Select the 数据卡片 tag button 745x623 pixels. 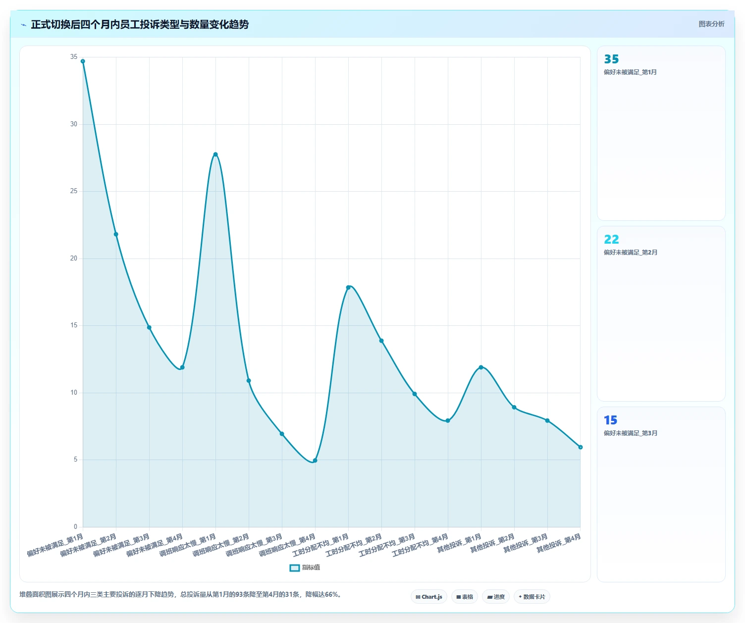pyautogui.click(x=532, y=597)
